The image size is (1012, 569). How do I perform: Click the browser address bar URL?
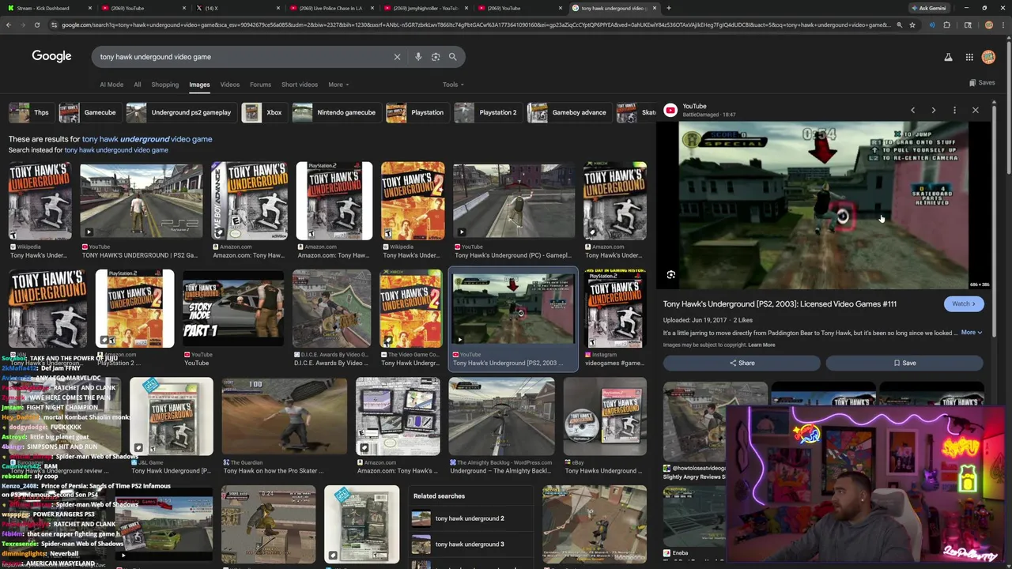click(474, 24)
